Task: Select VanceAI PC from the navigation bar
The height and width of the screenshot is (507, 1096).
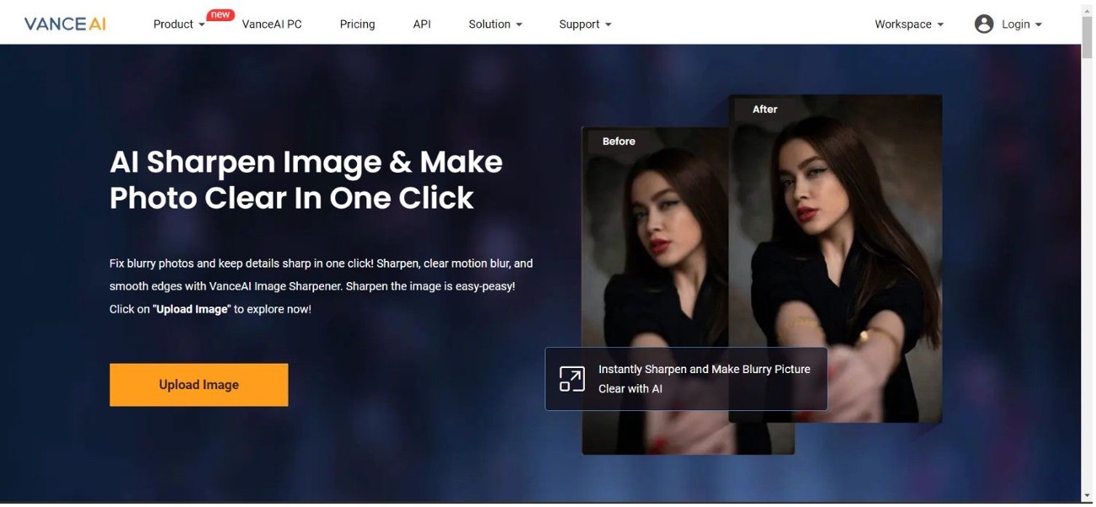Action: 272,24
